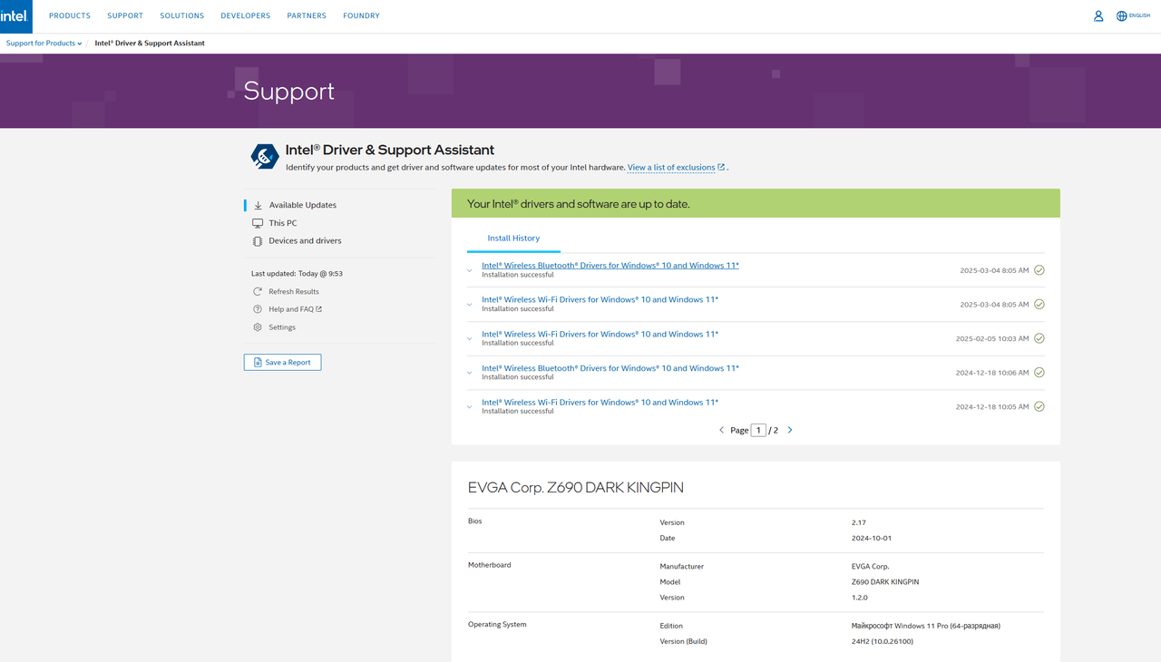Screen dimensions: 1161x662
Task: Expand the first Bluetooth Drivers history entry
Action: pos(470,270)
